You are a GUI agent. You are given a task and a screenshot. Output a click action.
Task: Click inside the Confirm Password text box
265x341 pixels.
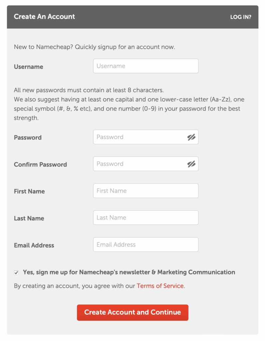point(140,164)
